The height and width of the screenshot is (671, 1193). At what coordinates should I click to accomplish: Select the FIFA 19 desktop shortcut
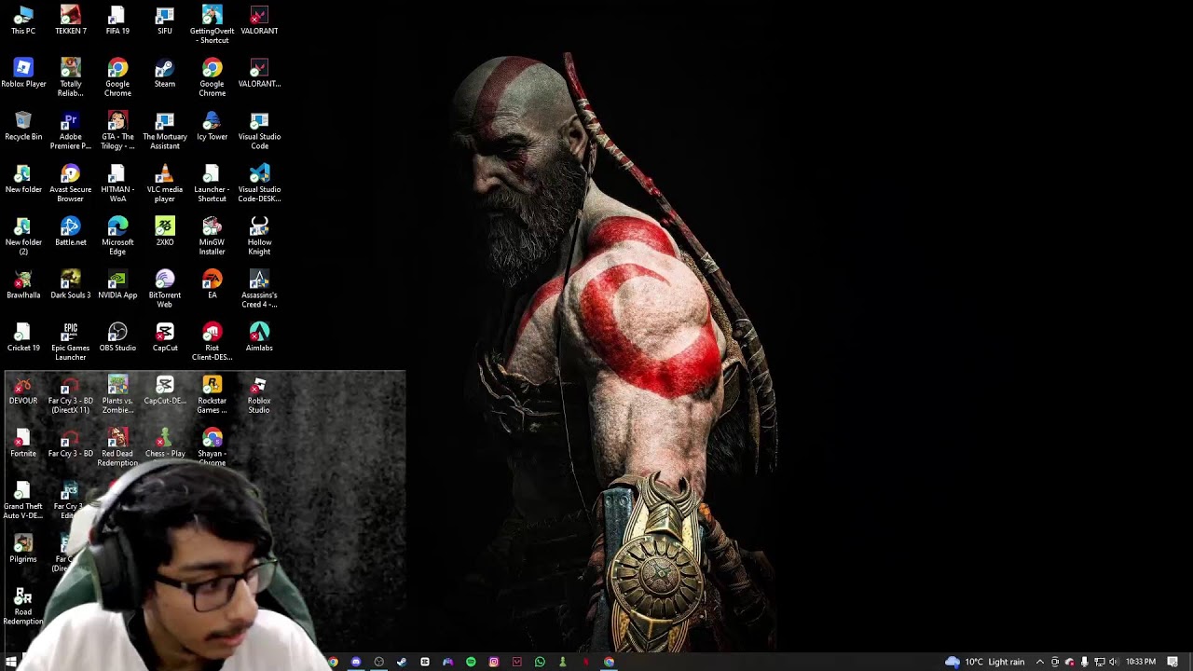coord(117,21)
